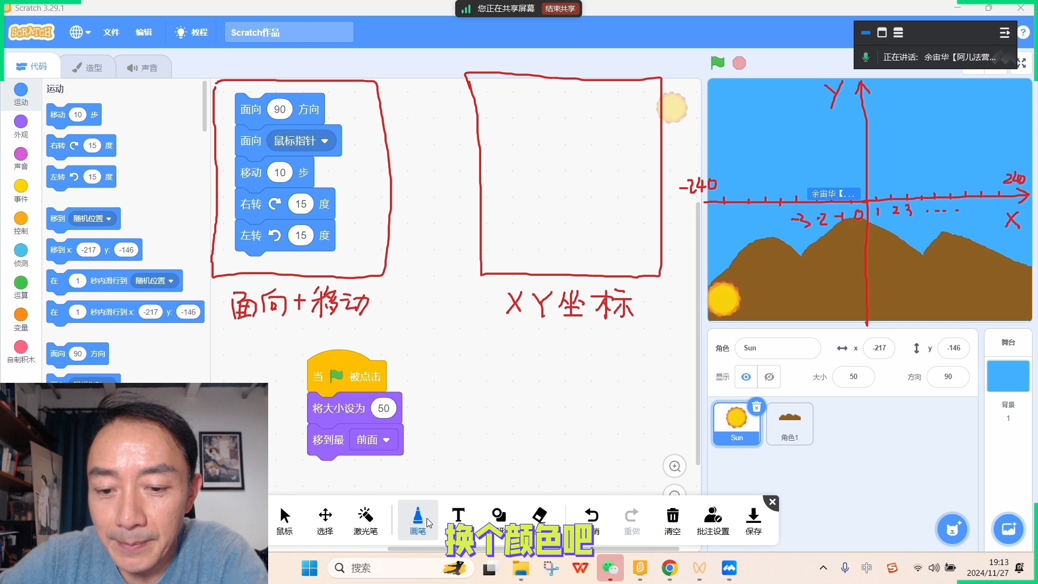This screenshot has width=1038, height=584.
Task: Open the 文件 menu
Action: tap(111, 32)
